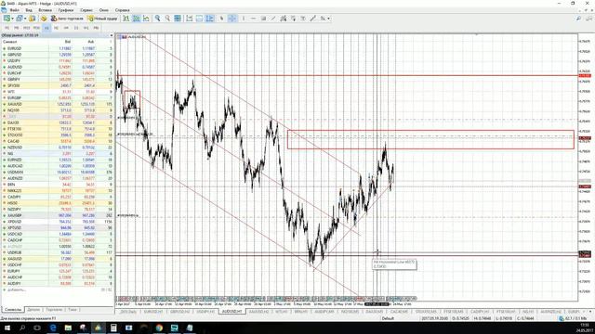Select EURUSD row in Market Watch
The width and height of the screenshot is (595, 334).
[x=58, y=48]
